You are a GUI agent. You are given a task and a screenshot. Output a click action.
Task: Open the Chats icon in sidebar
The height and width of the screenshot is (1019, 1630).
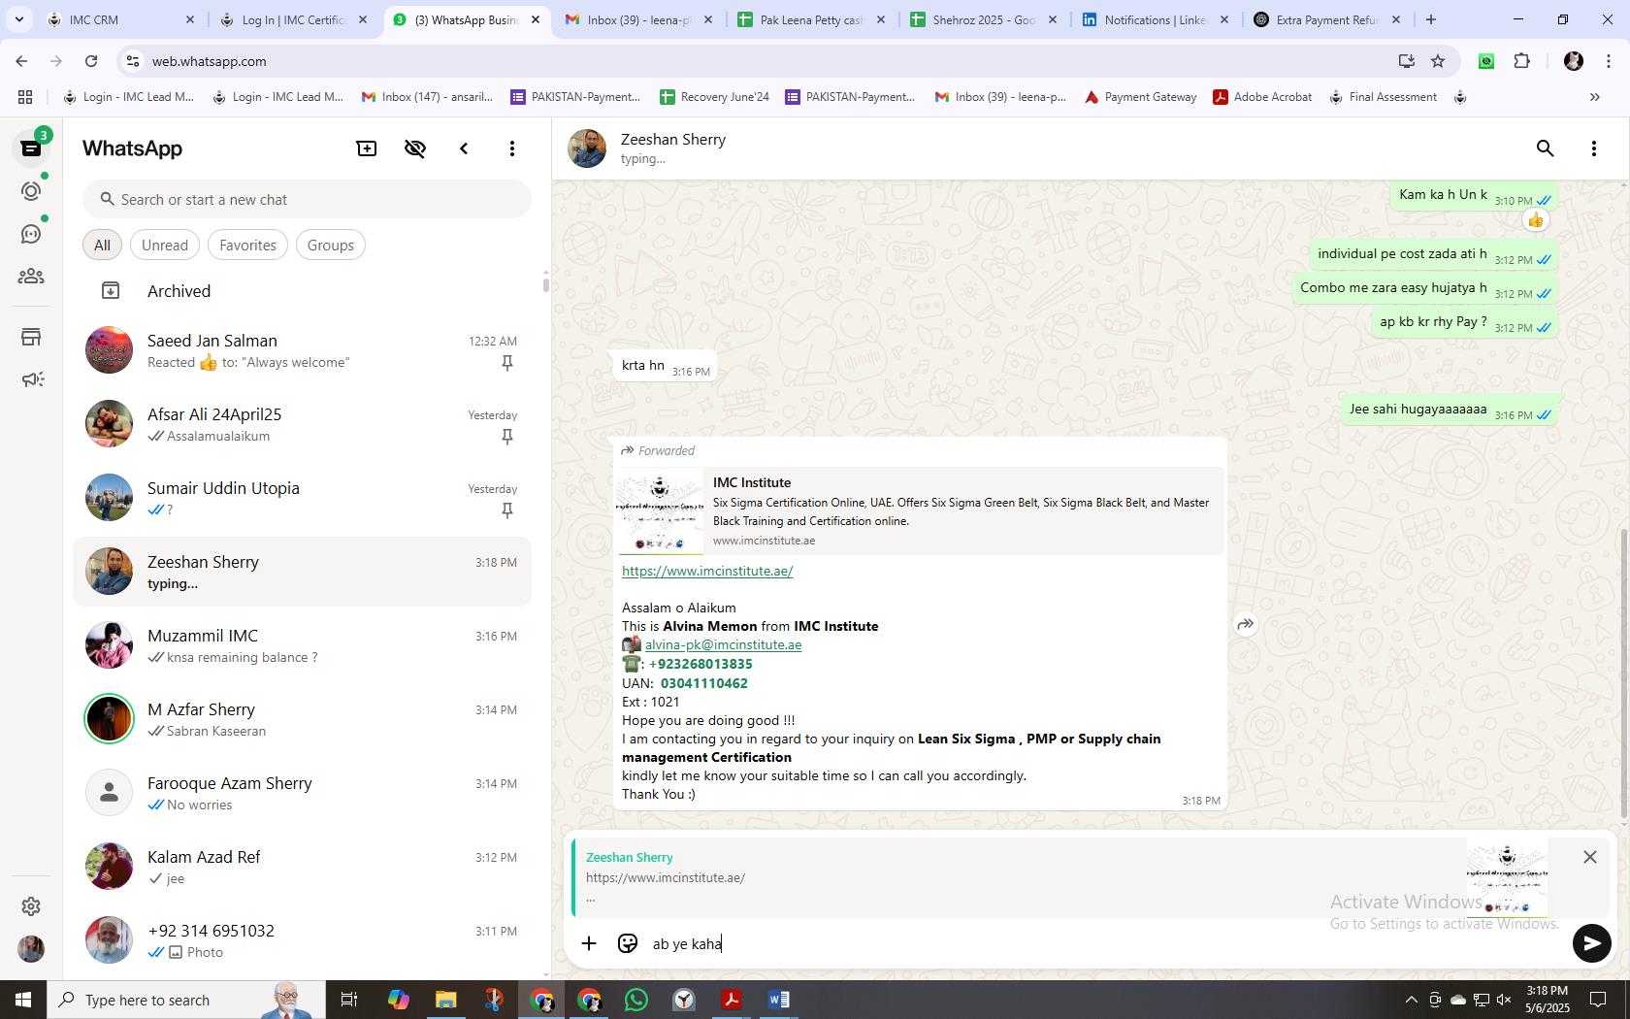click(x=31, y=148)
